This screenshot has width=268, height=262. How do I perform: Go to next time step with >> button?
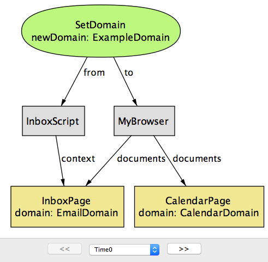[184, 249]
